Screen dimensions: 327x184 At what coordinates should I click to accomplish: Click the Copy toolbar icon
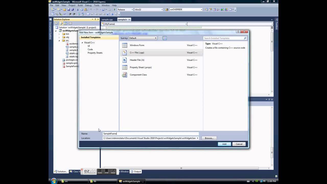click(82, 10)
